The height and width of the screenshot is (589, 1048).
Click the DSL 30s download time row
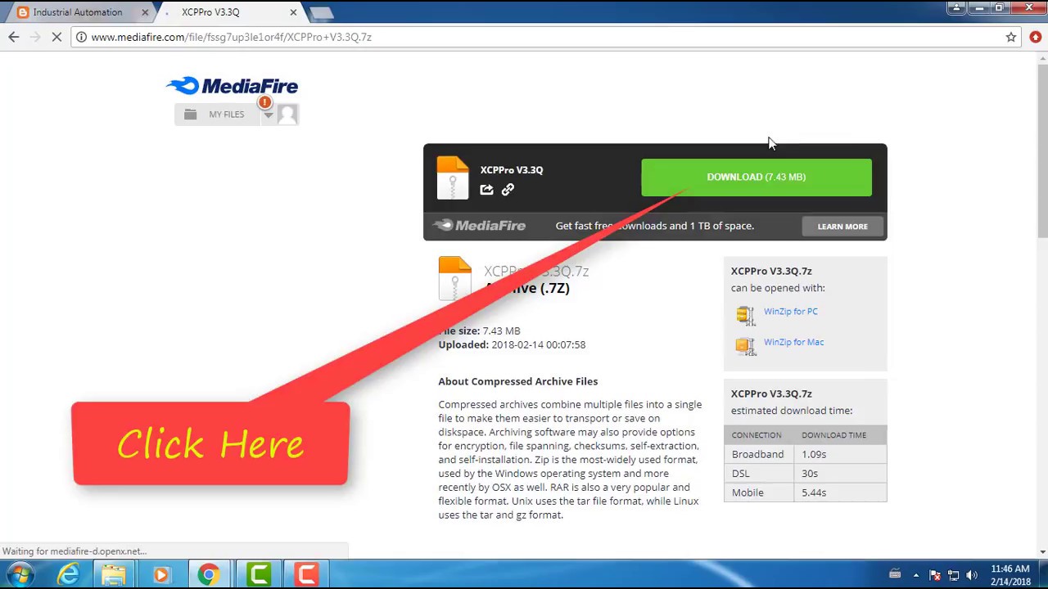806,474
